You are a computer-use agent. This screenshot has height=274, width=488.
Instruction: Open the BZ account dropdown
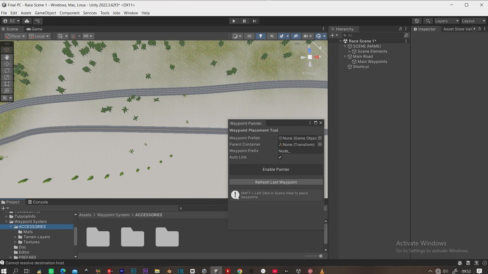pyautogui.click(x=11, y=21)
